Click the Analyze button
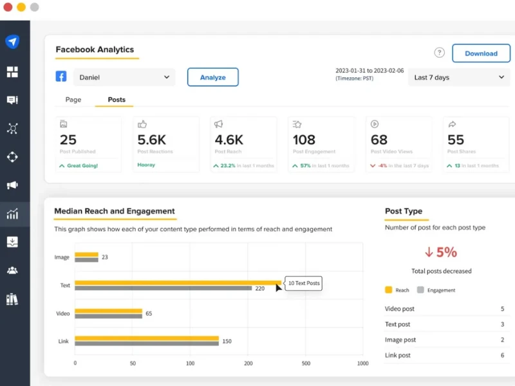The height and width of the screenshot is (386, 515). point(213,77)
